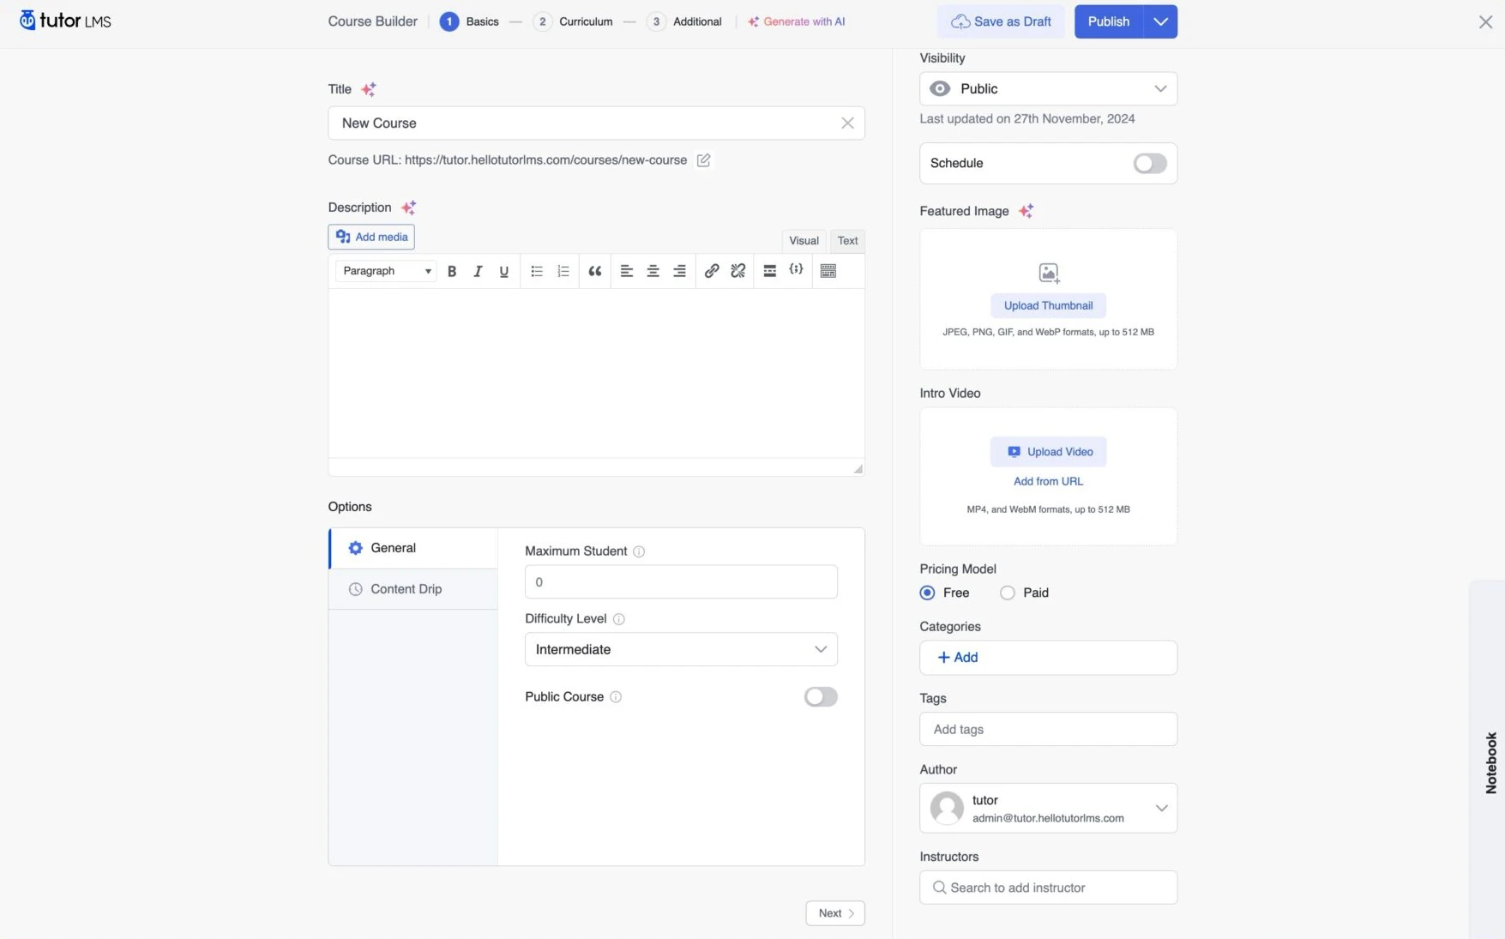This screenshot has width=1505, height=939.
Task: Click the edit icon next to Course URL
Action: click(703, 160)
